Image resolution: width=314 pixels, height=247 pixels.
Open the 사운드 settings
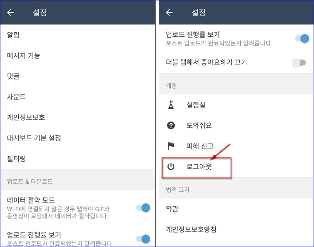pos(78,97)
